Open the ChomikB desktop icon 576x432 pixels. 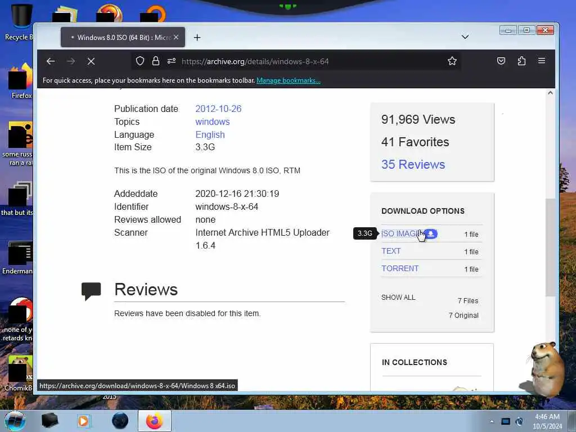(x=19, y=373)
